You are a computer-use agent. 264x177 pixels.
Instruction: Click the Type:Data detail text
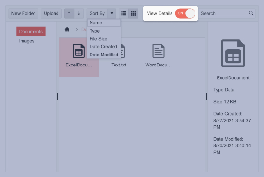pos(224,90)
